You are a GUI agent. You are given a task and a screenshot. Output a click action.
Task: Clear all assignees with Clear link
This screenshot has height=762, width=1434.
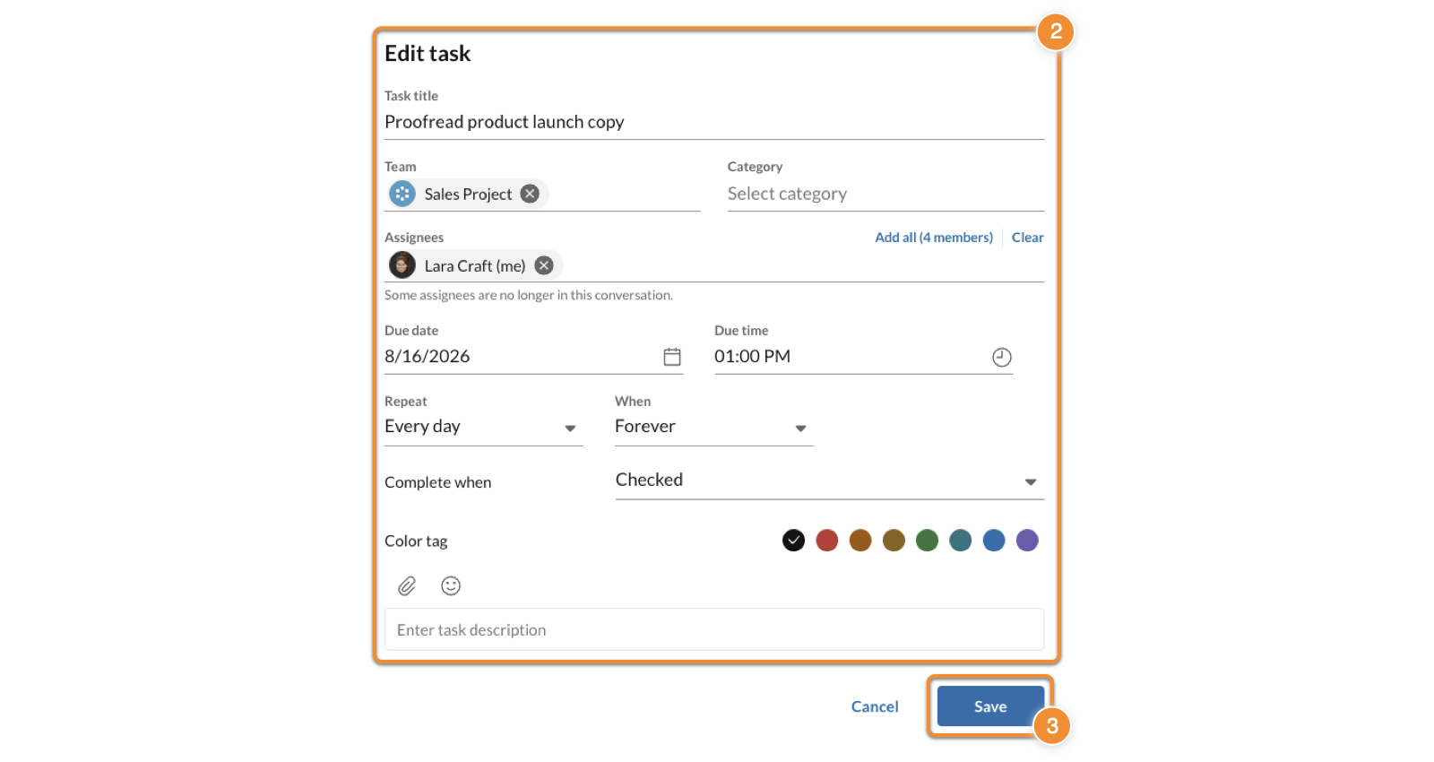point(1027,238)
